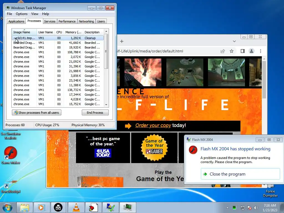Open incognito hat icon in taskbar

pos(58,207)
